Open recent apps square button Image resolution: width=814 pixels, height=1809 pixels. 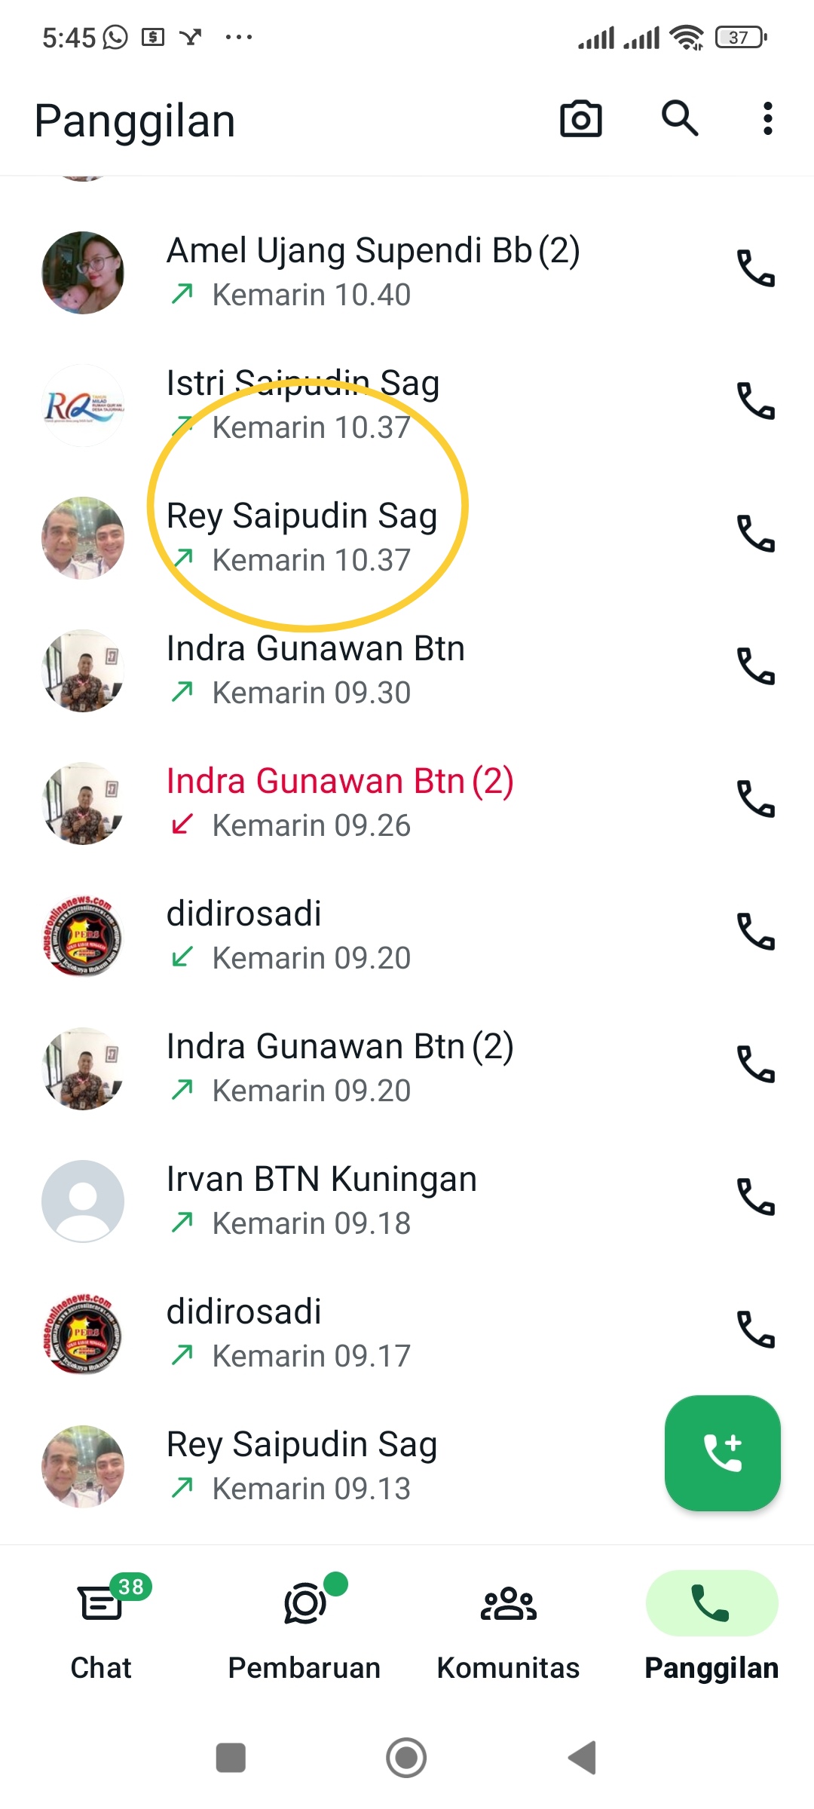231,1758
